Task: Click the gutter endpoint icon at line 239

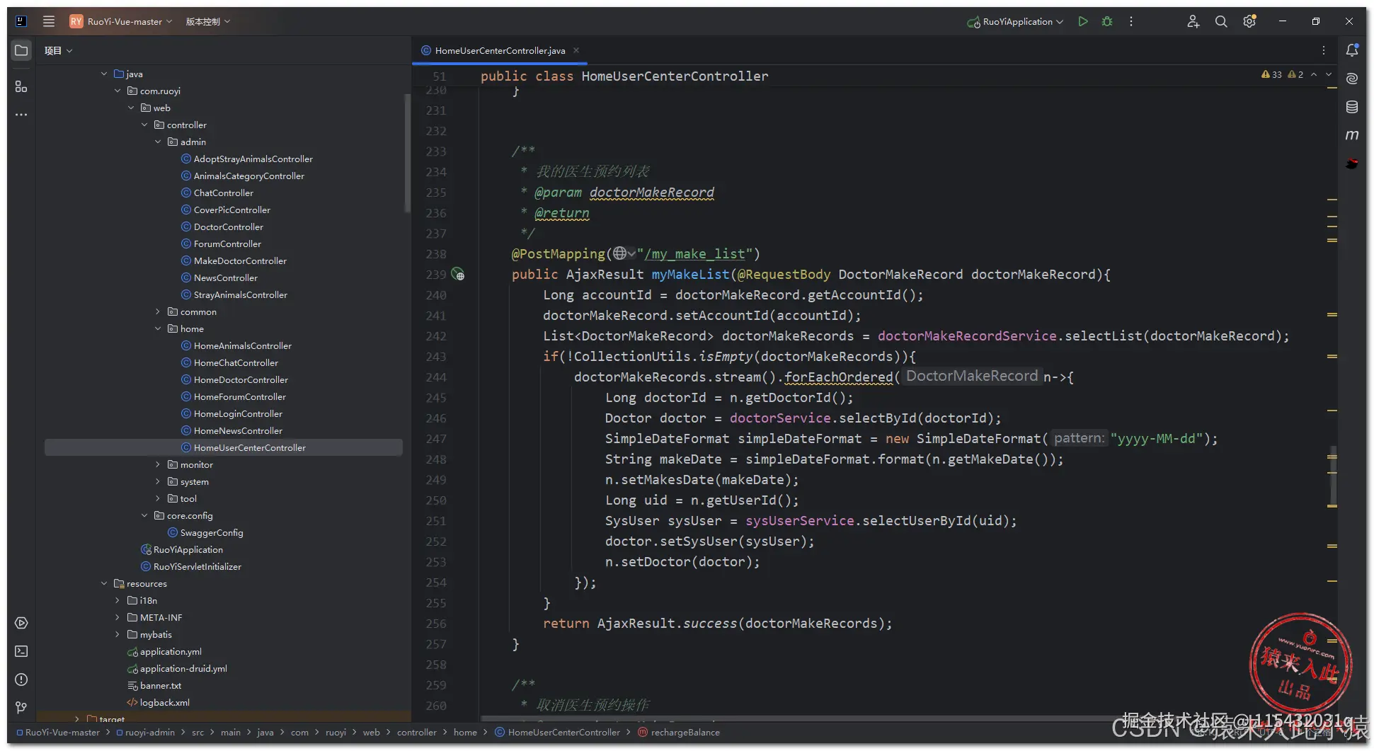Action: (458, 275)
